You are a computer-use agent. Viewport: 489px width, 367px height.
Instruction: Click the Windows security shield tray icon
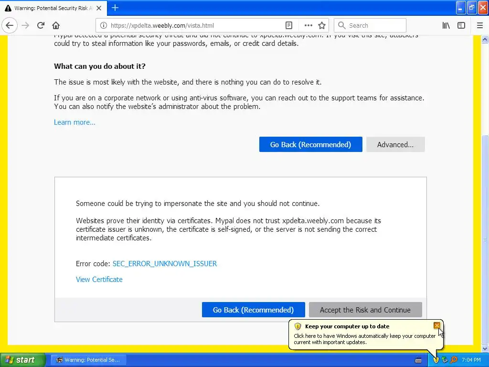pyautogui.click(x=436, y=360)
